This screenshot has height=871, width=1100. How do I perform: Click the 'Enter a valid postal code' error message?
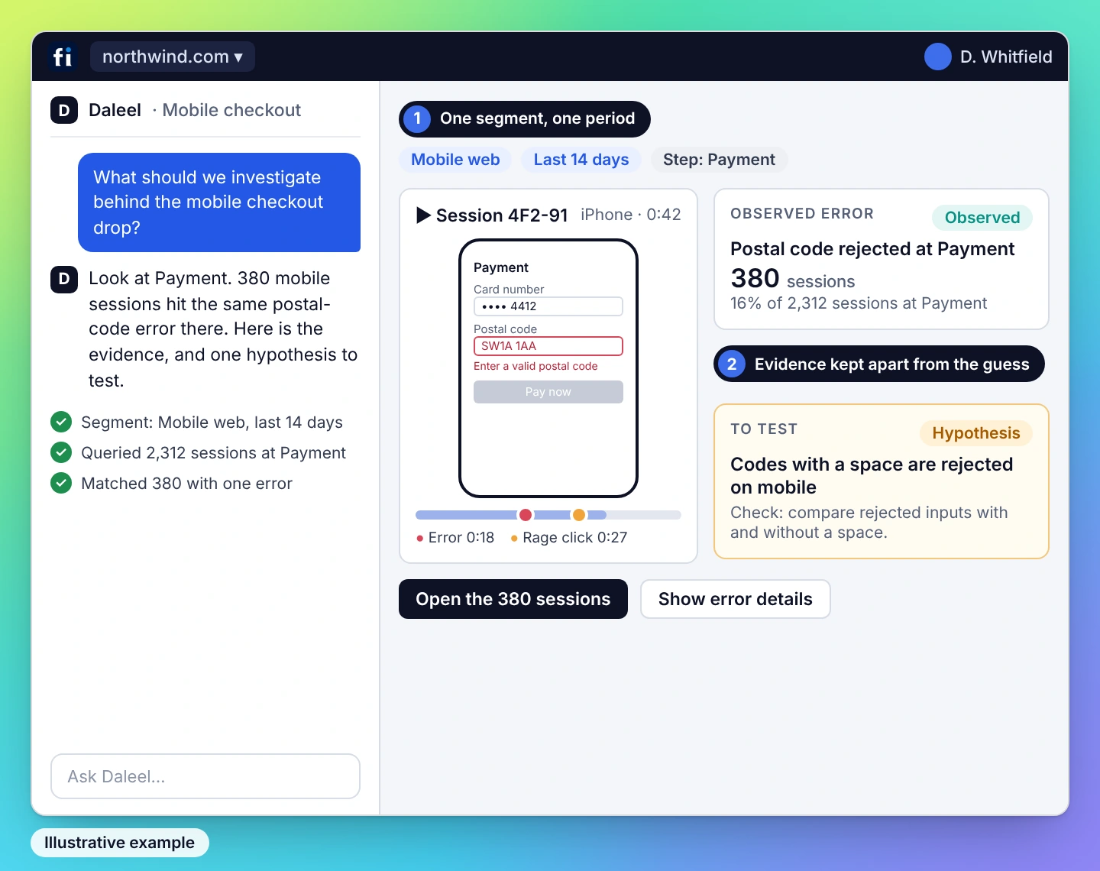[x=535, y=366]
